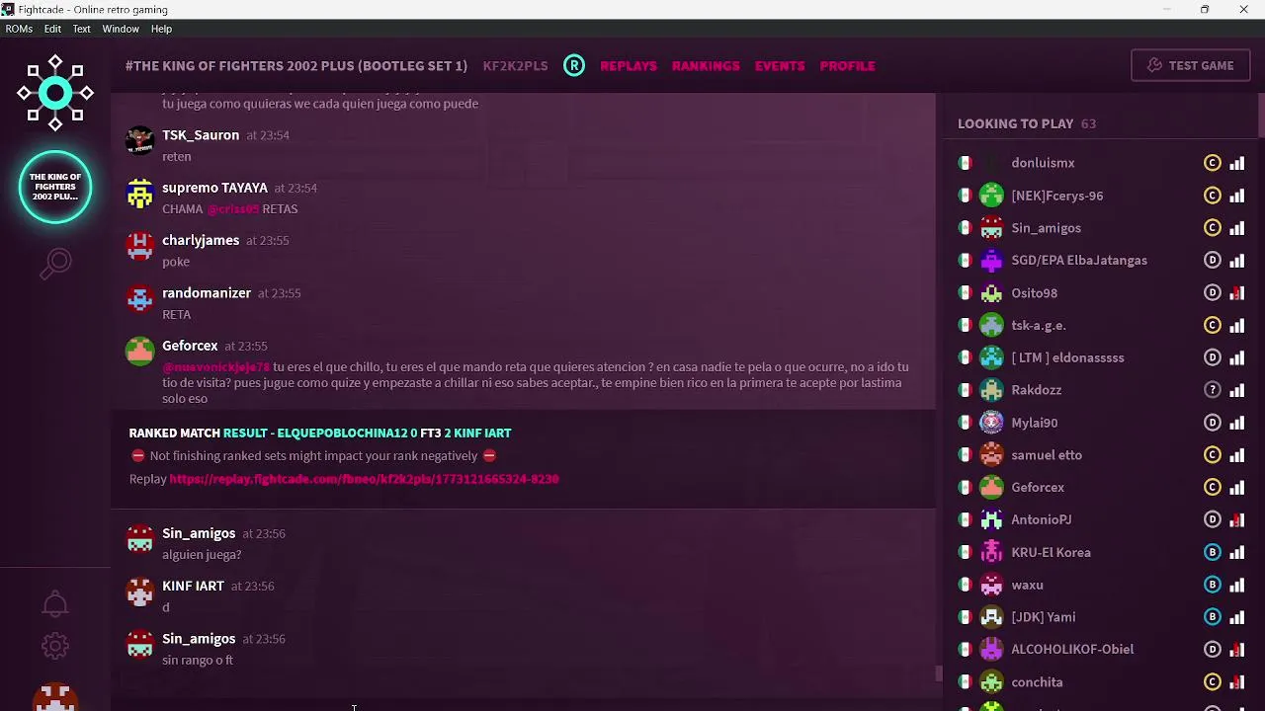This screenshot has height=711, width=1265.
Task: Click the channel title The King of Fighters 2002 Plus
Action: point(296,65)
